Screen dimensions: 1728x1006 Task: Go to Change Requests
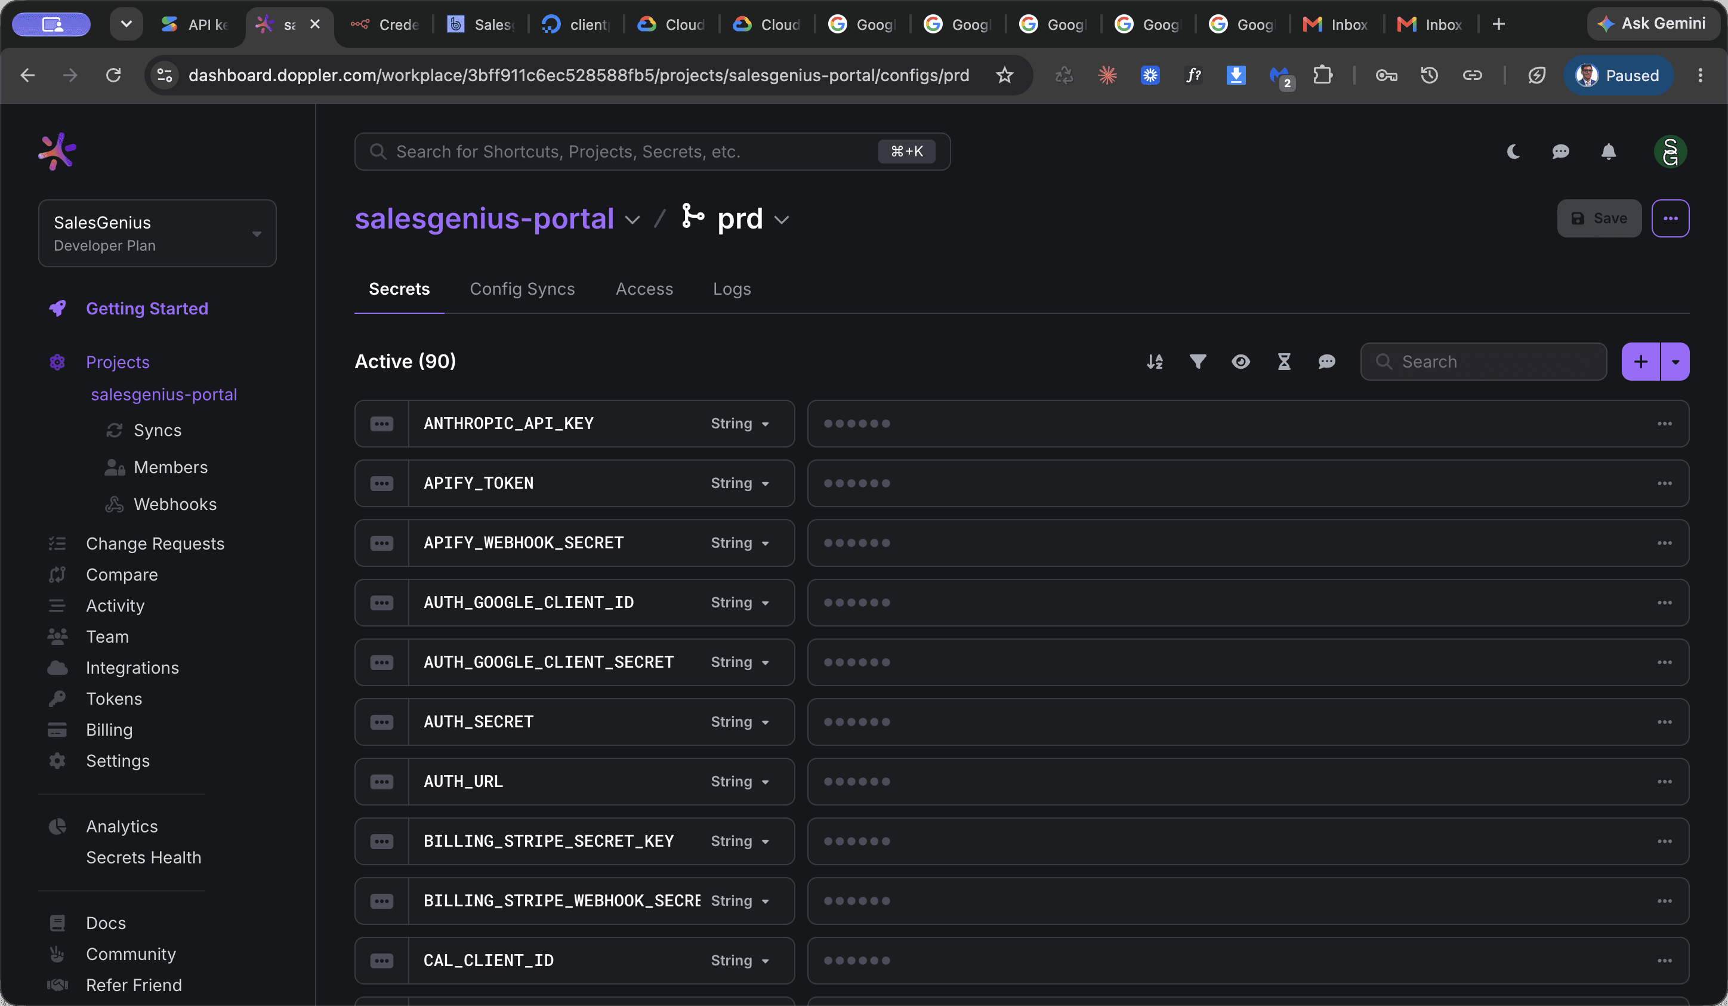coord(155,544)
